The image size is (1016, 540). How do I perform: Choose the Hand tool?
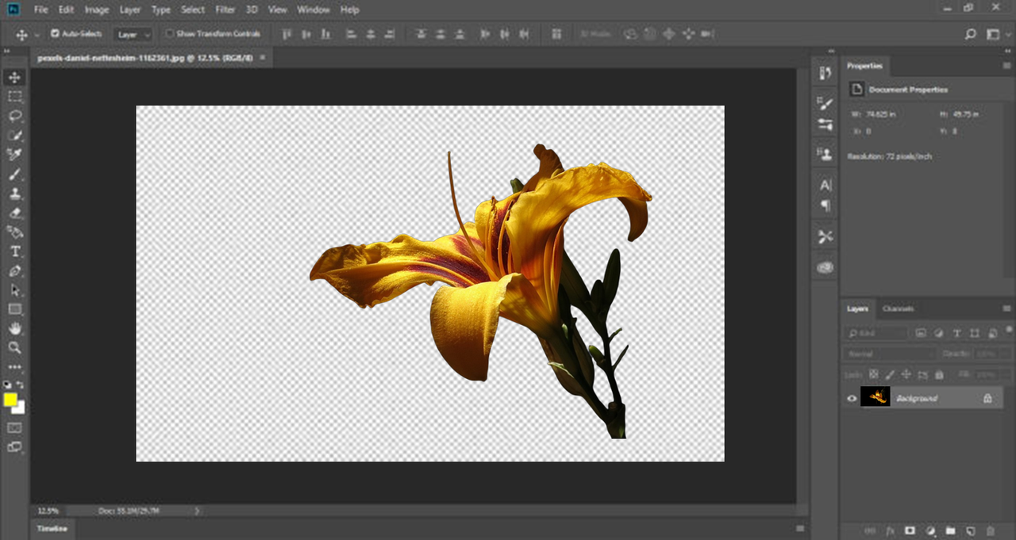coord(15,328)
